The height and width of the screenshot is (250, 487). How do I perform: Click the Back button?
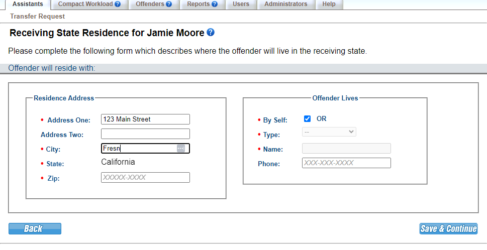pos(35,228)
